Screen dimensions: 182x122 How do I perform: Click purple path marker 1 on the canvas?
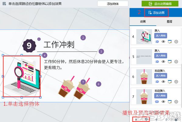coord(39,39)
